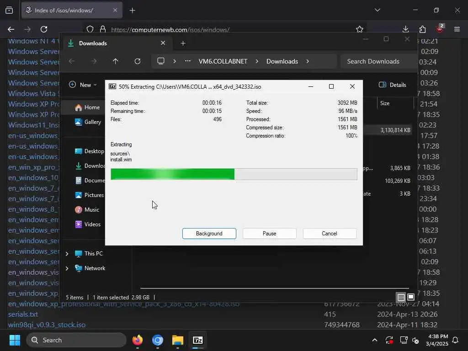This screenshot has width=468, height=351.
Task: Toggle the Details pane button
Action: [x=392, y=85]
